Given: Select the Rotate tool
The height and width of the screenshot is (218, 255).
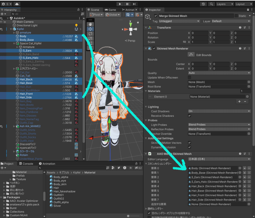Looking at the screenshot, I should (x=90, y=34).
